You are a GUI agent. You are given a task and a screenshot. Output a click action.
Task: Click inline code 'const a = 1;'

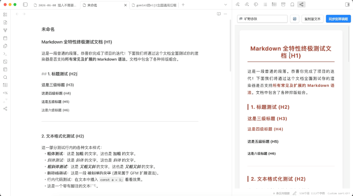(x=111, y=180)
